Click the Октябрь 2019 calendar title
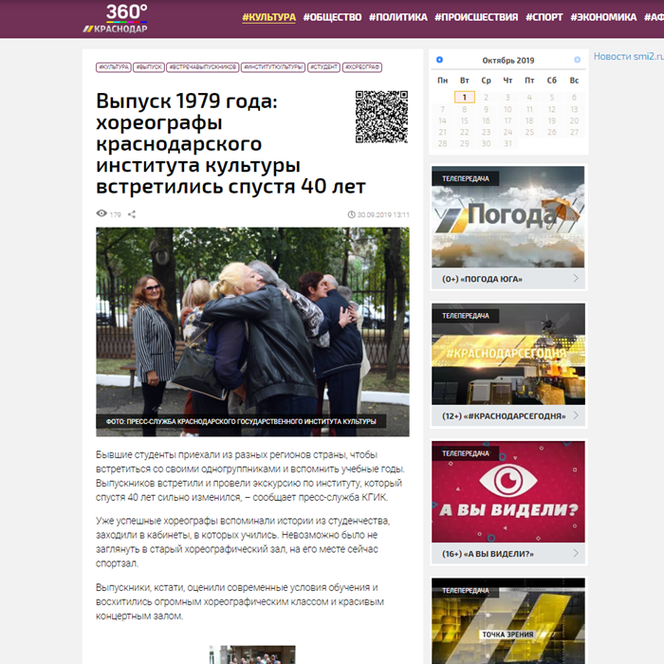This screenshot has width=664, height=664. 508,60
